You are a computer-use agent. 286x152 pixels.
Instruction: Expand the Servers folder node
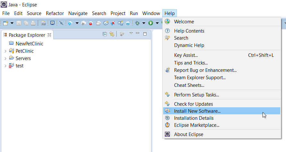click(5, 58)
